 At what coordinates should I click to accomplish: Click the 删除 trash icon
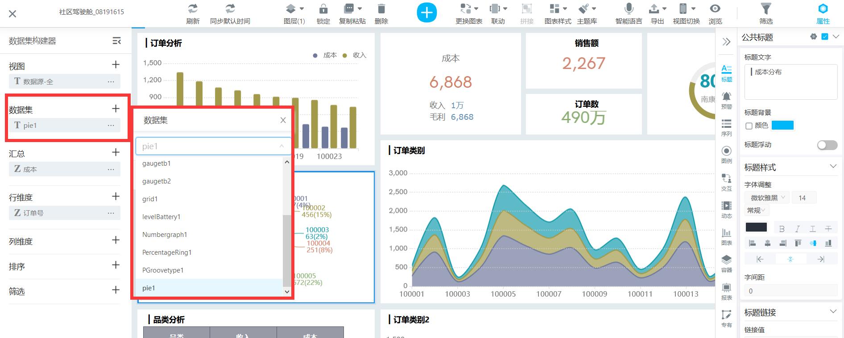coord(381,9)
